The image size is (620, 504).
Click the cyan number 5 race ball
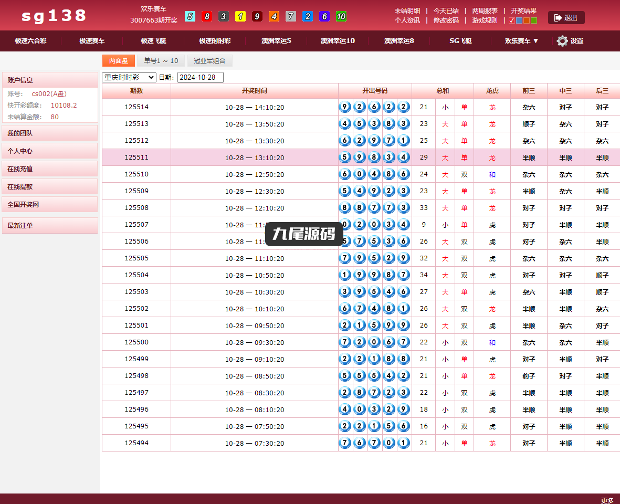[x=190, y=16]
